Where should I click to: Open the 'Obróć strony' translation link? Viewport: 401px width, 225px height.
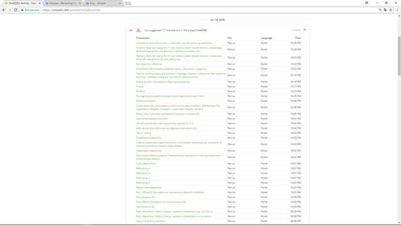pyautogui.click(x=143, y=133)
